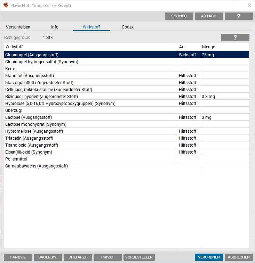Select Clopidogrel hydrogensulfat (Synonym) row

coord(127,62)
